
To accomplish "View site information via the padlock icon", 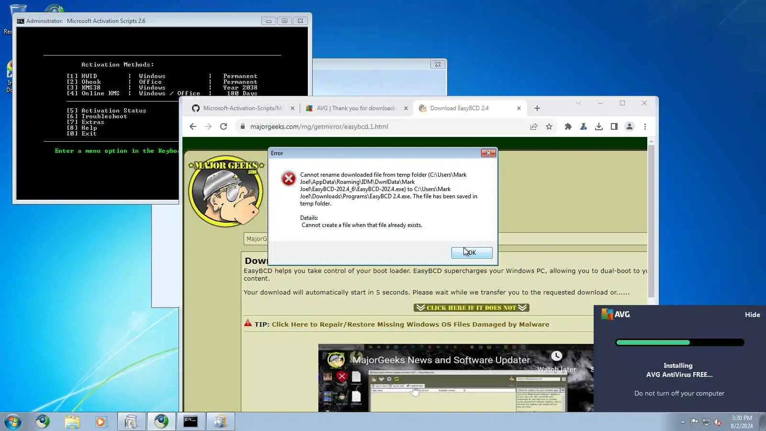I will (x=242, y=126).
